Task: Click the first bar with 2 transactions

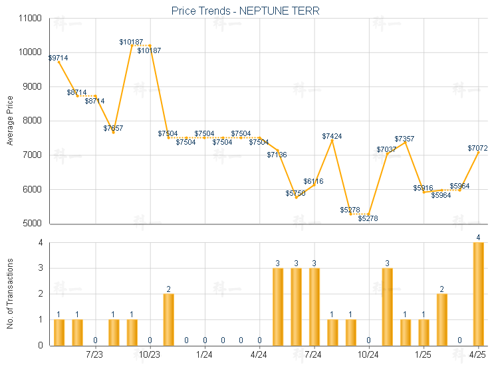Action: pyautogui.click(x=168, y=320)
